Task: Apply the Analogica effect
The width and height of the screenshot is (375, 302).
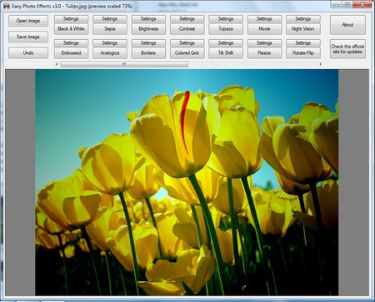Action: [x=110, y=53]
